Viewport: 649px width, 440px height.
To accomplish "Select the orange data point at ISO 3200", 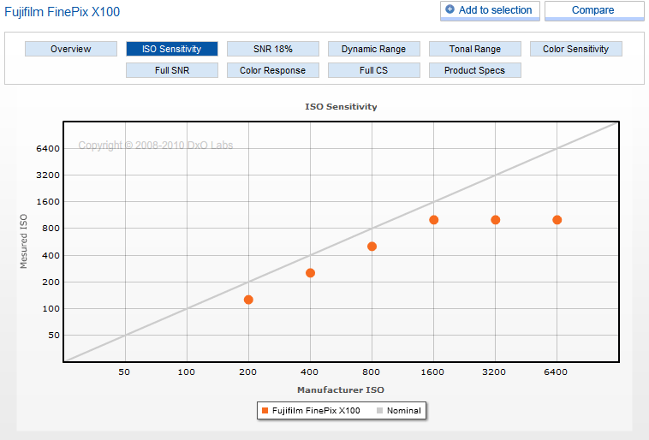I will coord(496,220).
